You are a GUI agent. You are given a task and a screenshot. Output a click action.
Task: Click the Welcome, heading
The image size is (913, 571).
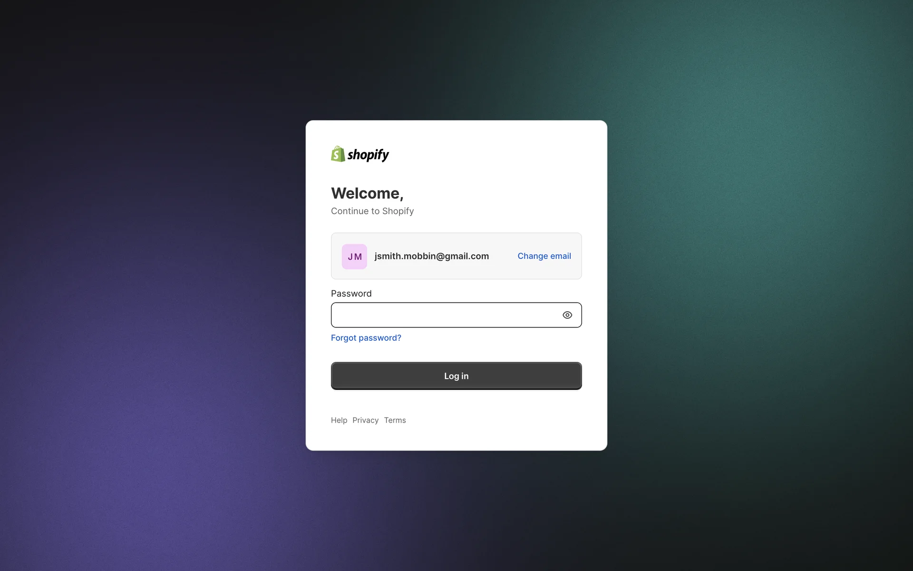(x=367, y=193)
